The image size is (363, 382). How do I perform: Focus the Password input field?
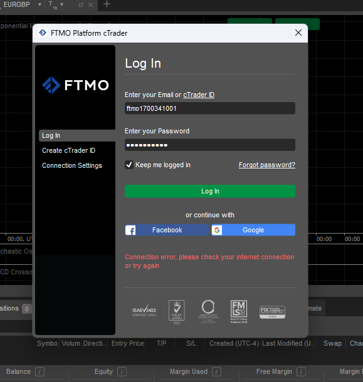coord(210,145)
